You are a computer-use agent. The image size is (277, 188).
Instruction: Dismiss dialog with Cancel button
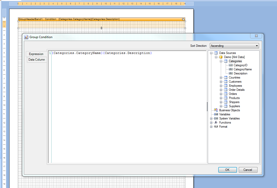[x=248, y=170]
